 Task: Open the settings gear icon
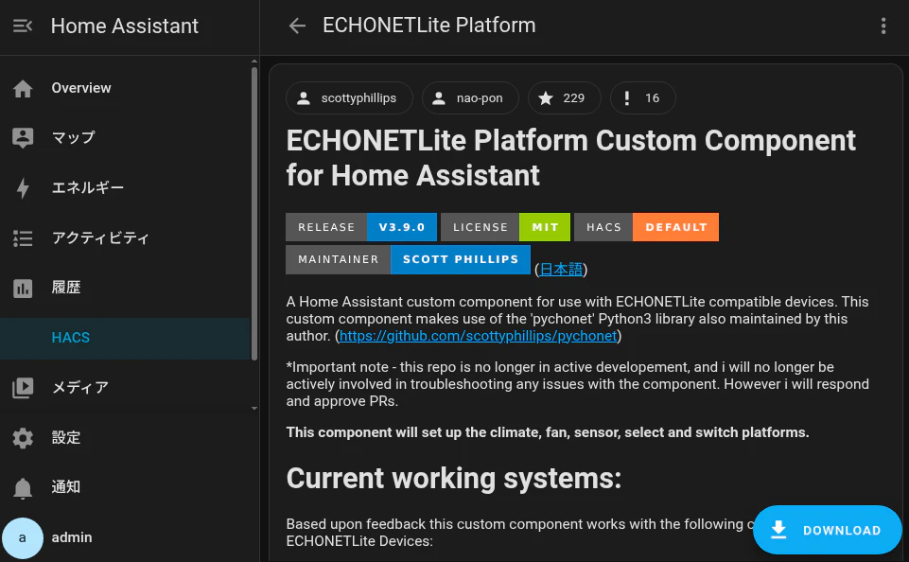click(23, 438)
